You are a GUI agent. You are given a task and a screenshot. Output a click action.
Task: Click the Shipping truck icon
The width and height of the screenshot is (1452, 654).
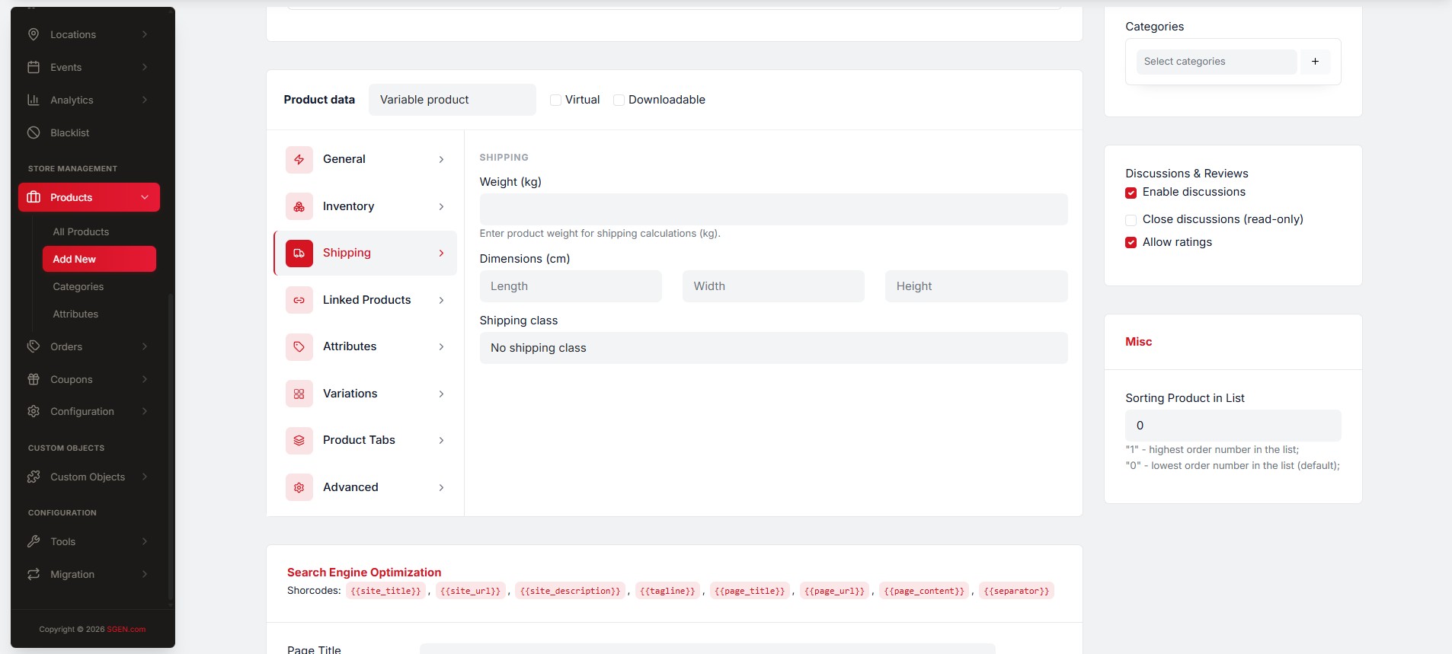pos(299,253)
